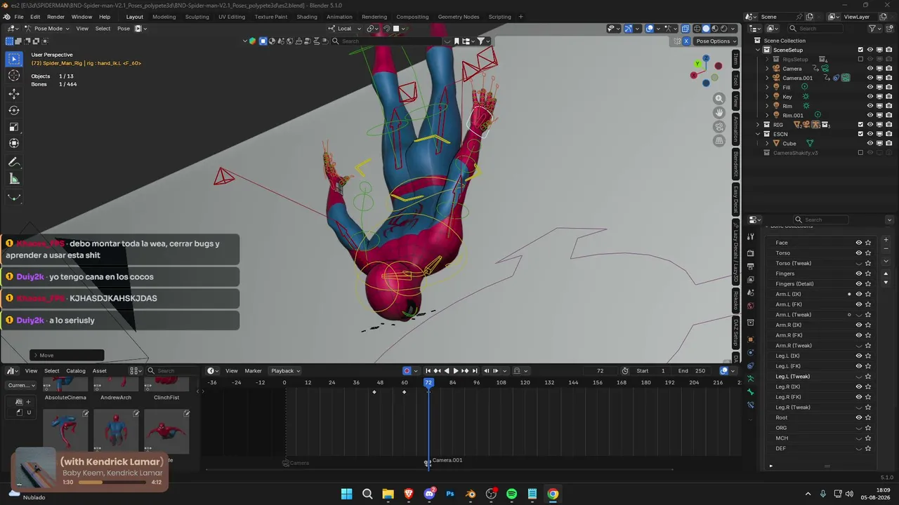Move bone collection down
The image size is (899, 505).
[x=886, y=283]
